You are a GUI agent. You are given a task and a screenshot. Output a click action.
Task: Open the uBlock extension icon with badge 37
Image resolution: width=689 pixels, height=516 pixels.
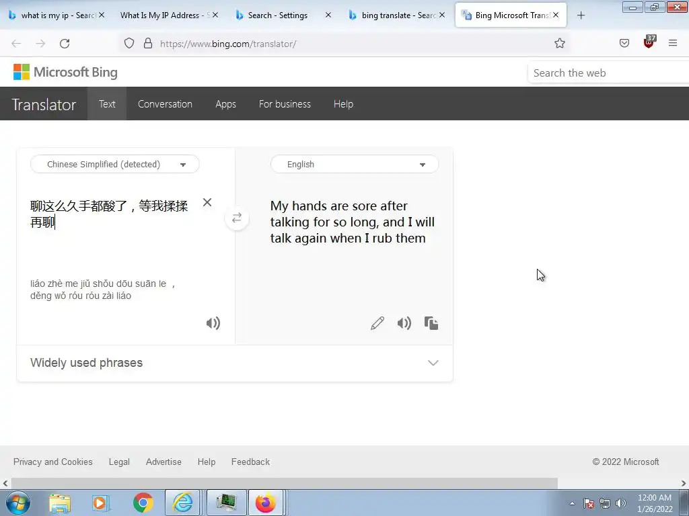[x=649, y=42]
